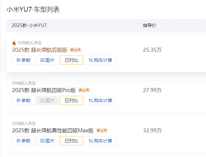The width and height of the screenshot is (206, 157).
Task: Open 参数 for 超长续航四驱Pro版
Action: click(x=23, y=100)
